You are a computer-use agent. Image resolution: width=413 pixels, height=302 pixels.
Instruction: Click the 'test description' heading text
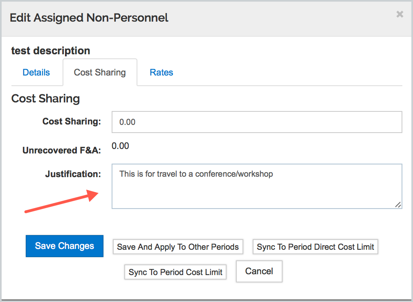[x=51, y=51]
